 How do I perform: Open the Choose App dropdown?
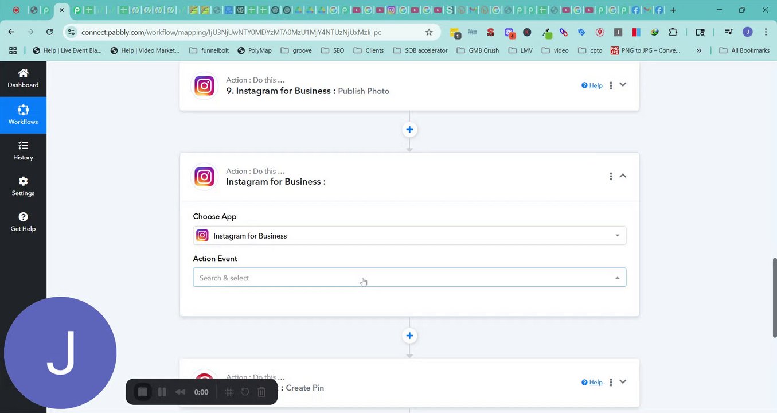click(409, 236)
